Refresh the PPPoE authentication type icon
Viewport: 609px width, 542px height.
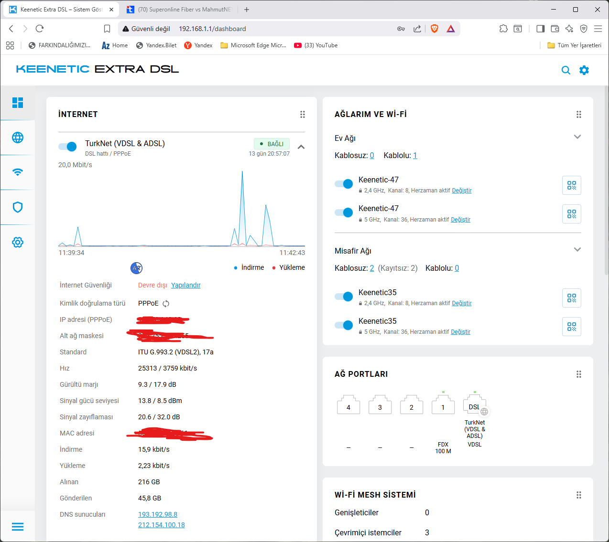pyautogui.click(x=166, y=304)
